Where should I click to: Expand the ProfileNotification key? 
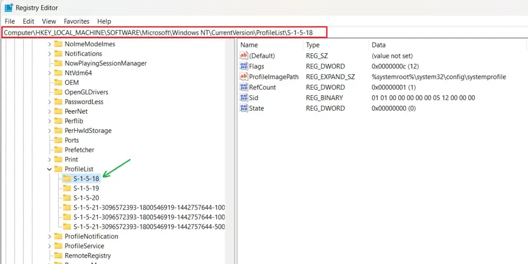(50, 236)
